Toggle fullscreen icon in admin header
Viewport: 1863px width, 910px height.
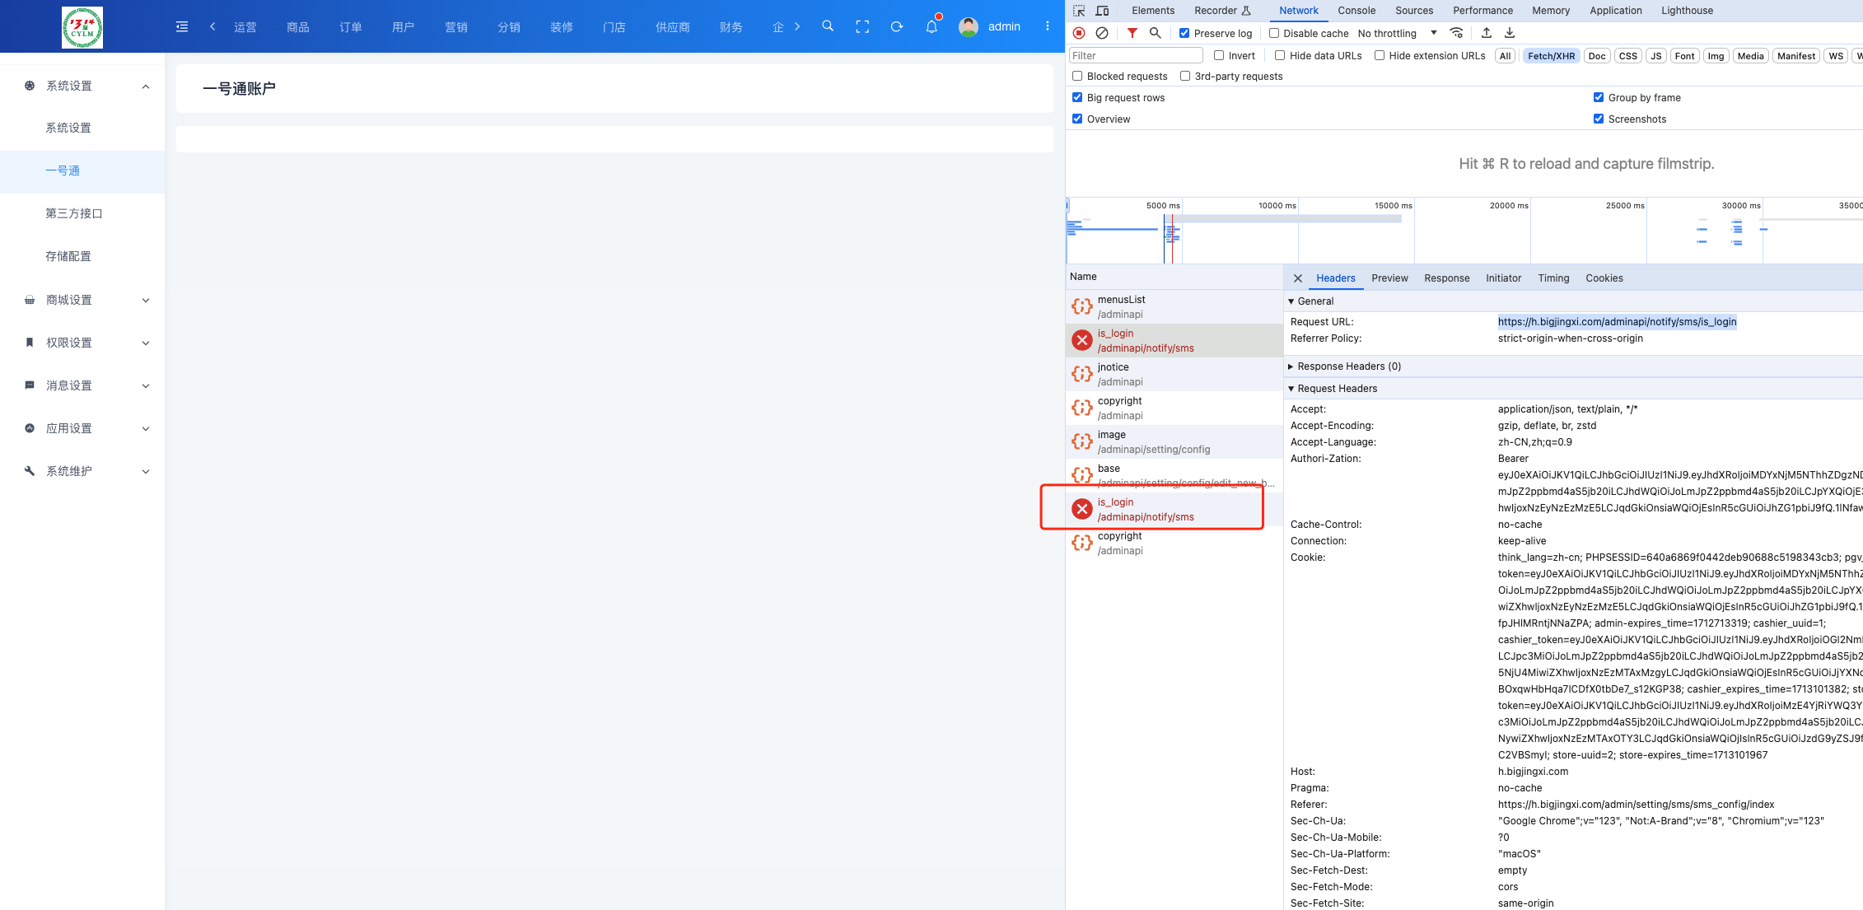[862, 26]
